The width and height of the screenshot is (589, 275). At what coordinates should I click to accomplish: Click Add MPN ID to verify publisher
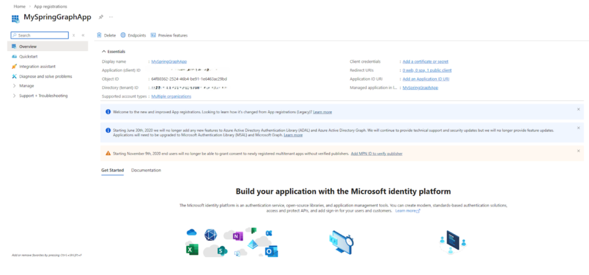click(376, 154)
